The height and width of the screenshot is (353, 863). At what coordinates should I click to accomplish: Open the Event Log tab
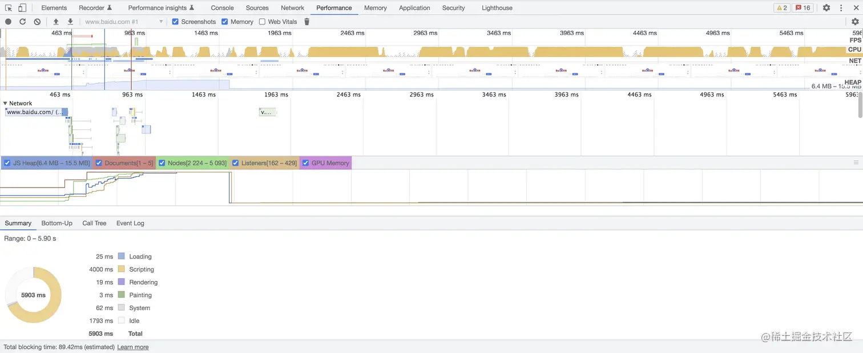click(130, 223)
